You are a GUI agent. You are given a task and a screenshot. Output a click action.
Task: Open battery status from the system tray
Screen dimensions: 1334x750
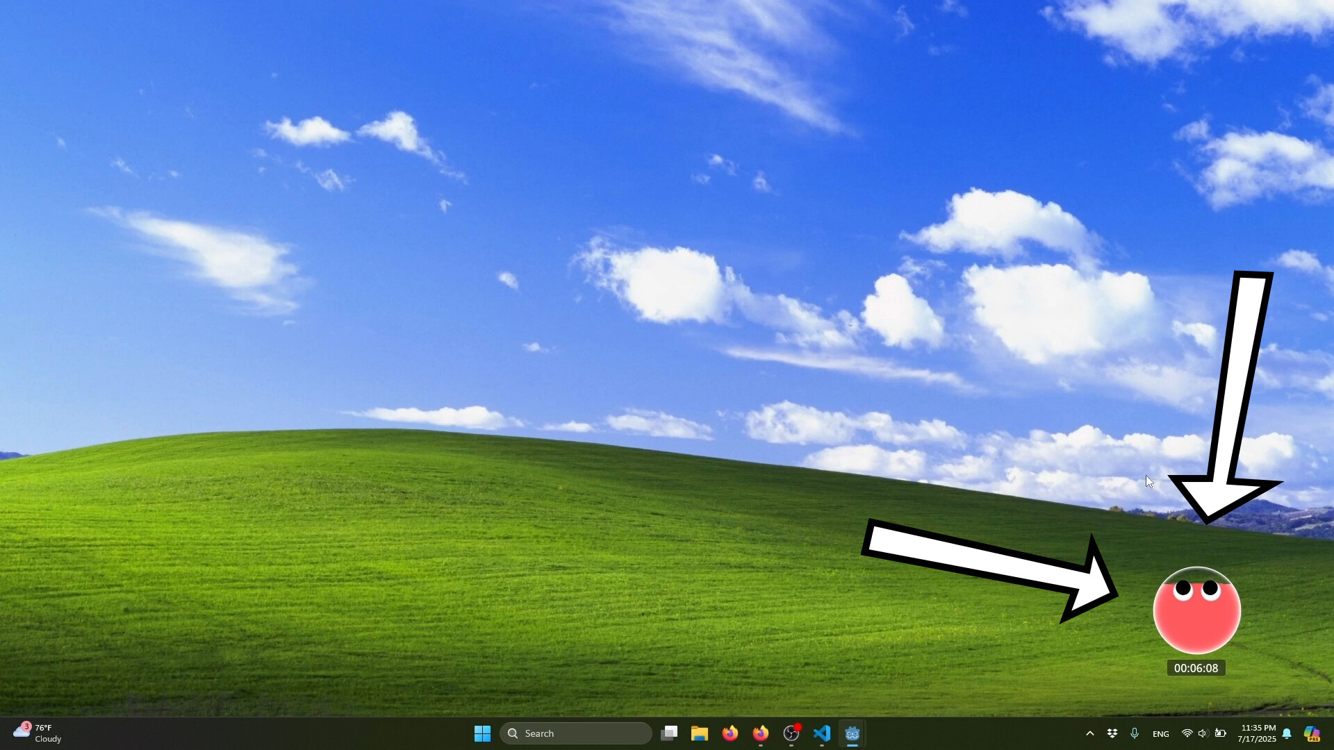(x=1221, y=733)
